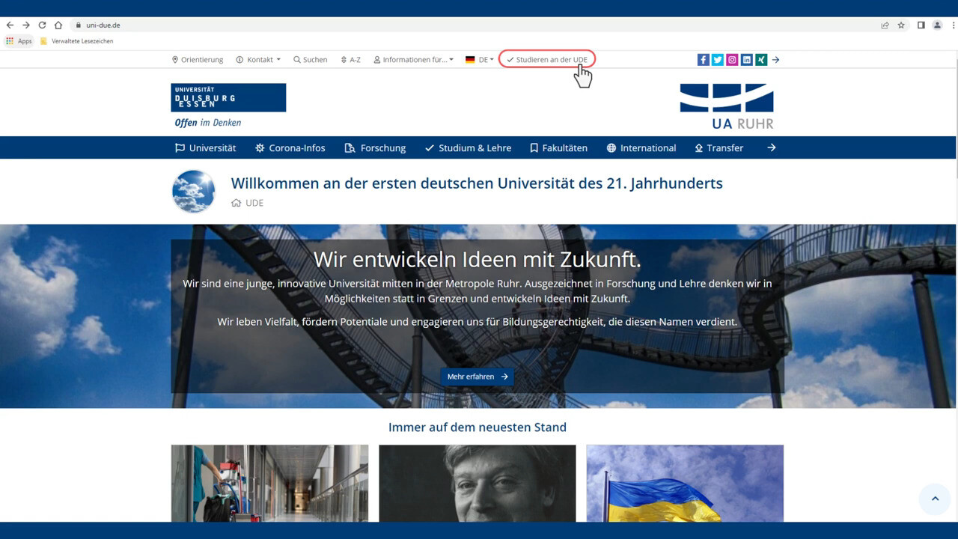Open the DE language dropdown
This screenshot has width=958, height=539.
pyautogui.click(x=480, y=60)
